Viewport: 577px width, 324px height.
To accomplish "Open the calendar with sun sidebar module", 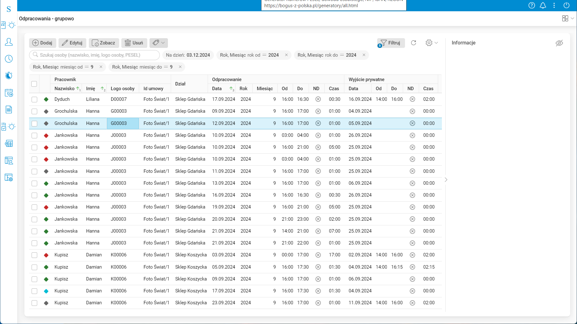I will tap(8, 25).
